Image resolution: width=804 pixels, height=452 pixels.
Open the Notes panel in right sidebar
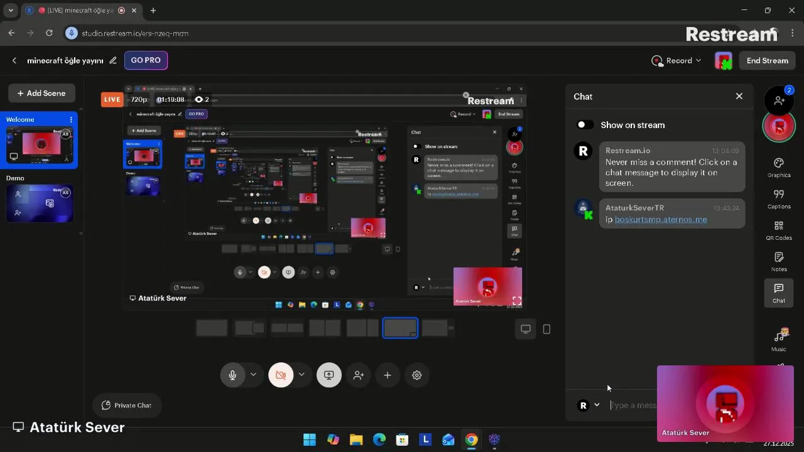pyautogui.click(x=779, y=262)
